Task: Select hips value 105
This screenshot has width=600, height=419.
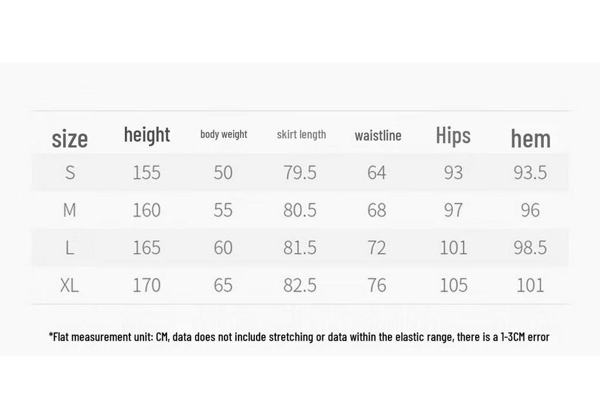Action: pyautogui.click(x=454, y=285)
